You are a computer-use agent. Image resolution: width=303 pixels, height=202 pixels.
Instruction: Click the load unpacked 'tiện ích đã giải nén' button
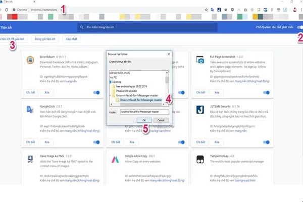[13, 39]
